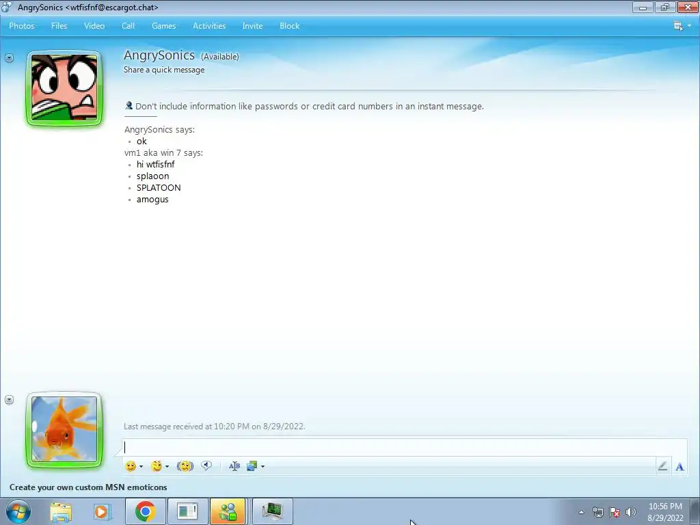Click the message 'SPLATOON'
The image size is (700, 525).
coord(159,187)
